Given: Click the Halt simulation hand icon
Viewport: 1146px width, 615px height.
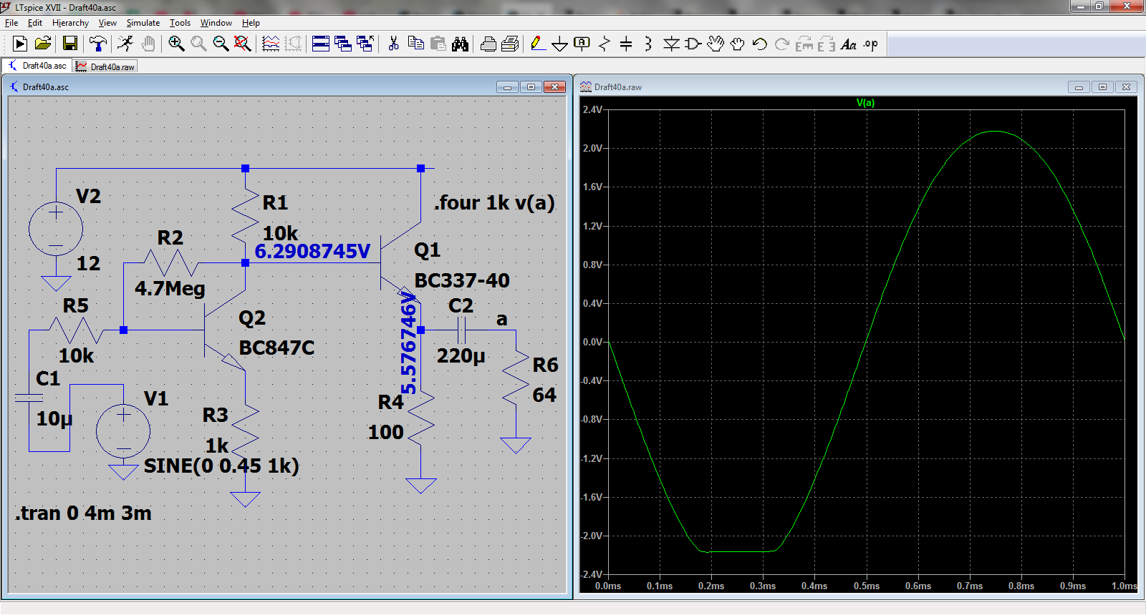Looking at the screenshot, I should coord(148,44).
